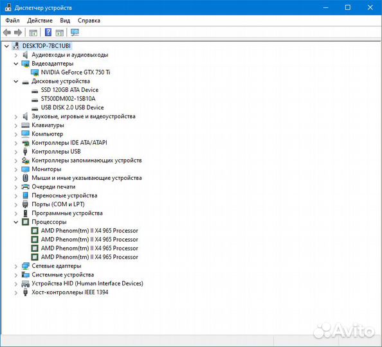Click the Scan for hardware changes monitor icon
This screenshot has width=382, height=347.
pos(75,32)
